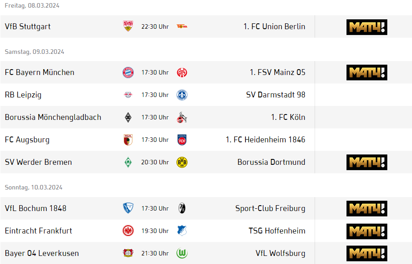The width and height of the screenshot is (412, 264).
Task: Click the Bayer 04 Leverkusen crest
Action: [x=128, y=253]
